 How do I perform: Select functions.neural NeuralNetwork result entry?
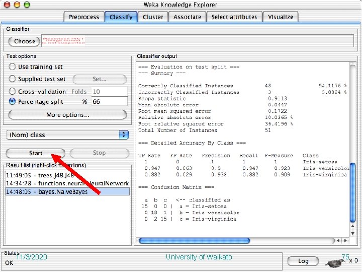tap(67, 183)
